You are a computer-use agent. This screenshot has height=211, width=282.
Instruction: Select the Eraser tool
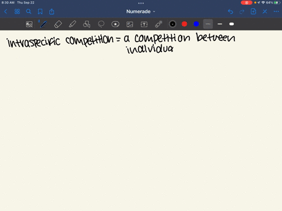pyautogui.click(x=58, y=24)
